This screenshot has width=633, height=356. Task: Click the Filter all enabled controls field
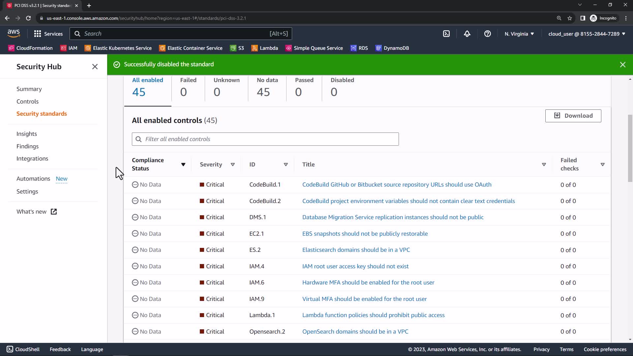265,139
